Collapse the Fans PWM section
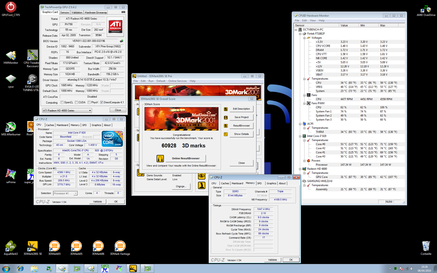The height and width of the screenshot is (273, 437). click(x=305, y=103)
